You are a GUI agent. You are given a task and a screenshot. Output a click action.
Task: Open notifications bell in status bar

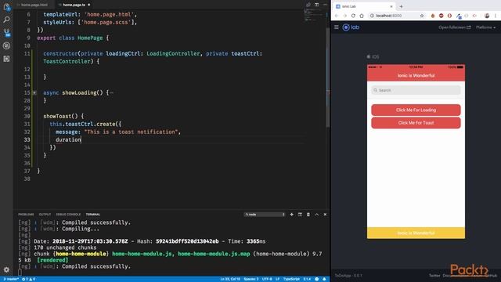pyautogui.click(x=324, y=279)
